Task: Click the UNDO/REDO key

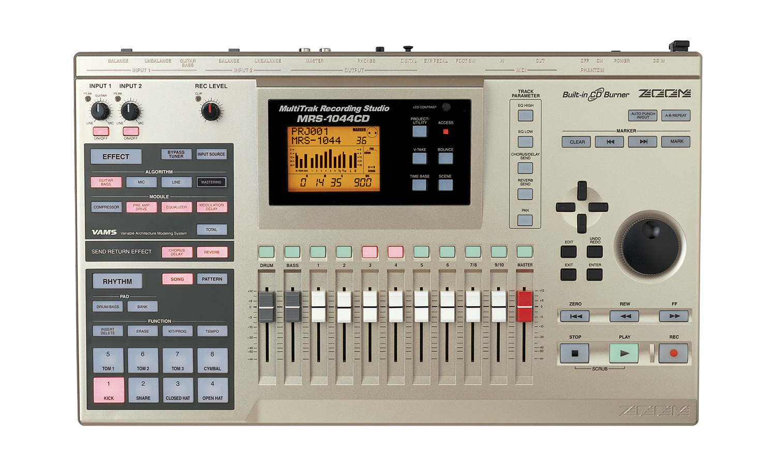Action: [x=594, y=252]
